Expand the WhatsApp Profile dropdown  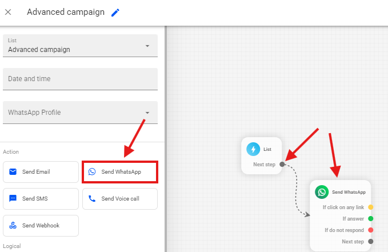80,113
